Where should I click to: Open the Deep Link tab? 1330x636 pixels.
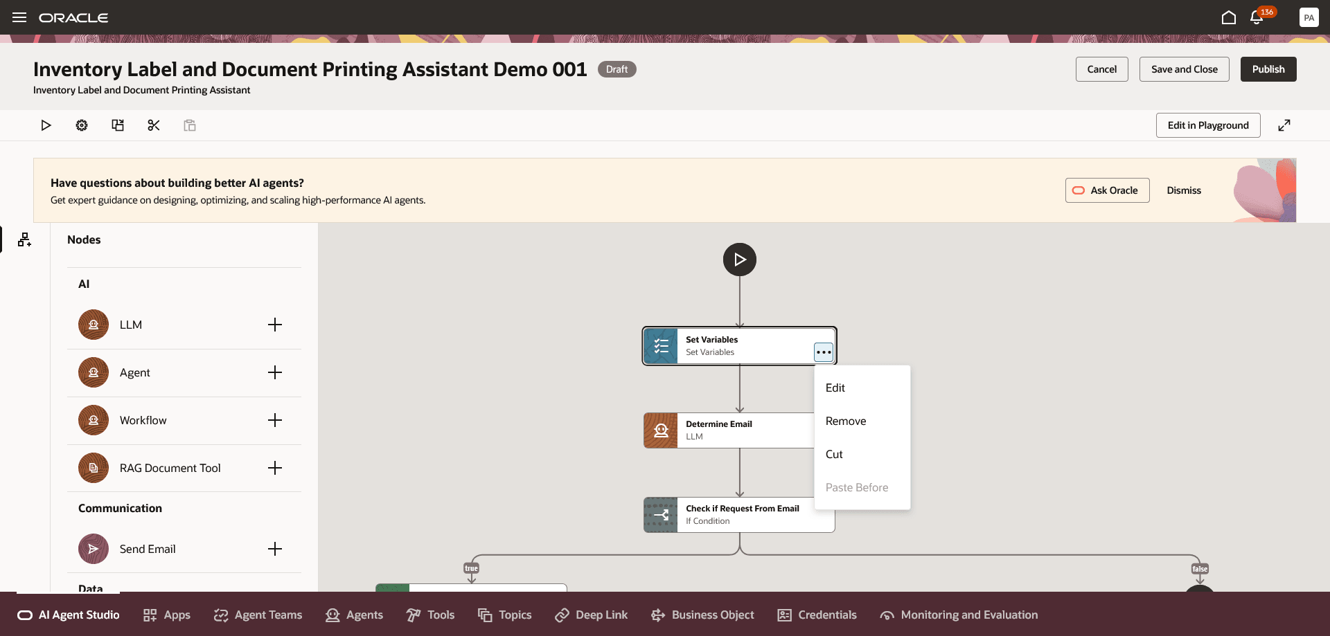[x=591, y=615]
